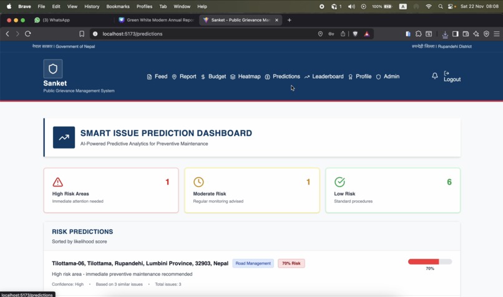Image resolution: width=503 pixels, height=297 pixels.
Task: View the Heatmap page
Action: coord(245,77)
